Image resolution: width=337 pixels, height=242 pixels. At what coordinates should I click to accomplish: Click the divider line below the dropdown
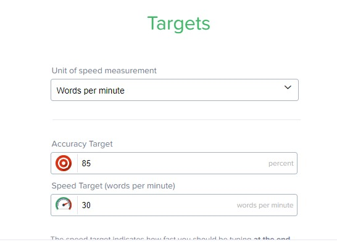(177, 120)
